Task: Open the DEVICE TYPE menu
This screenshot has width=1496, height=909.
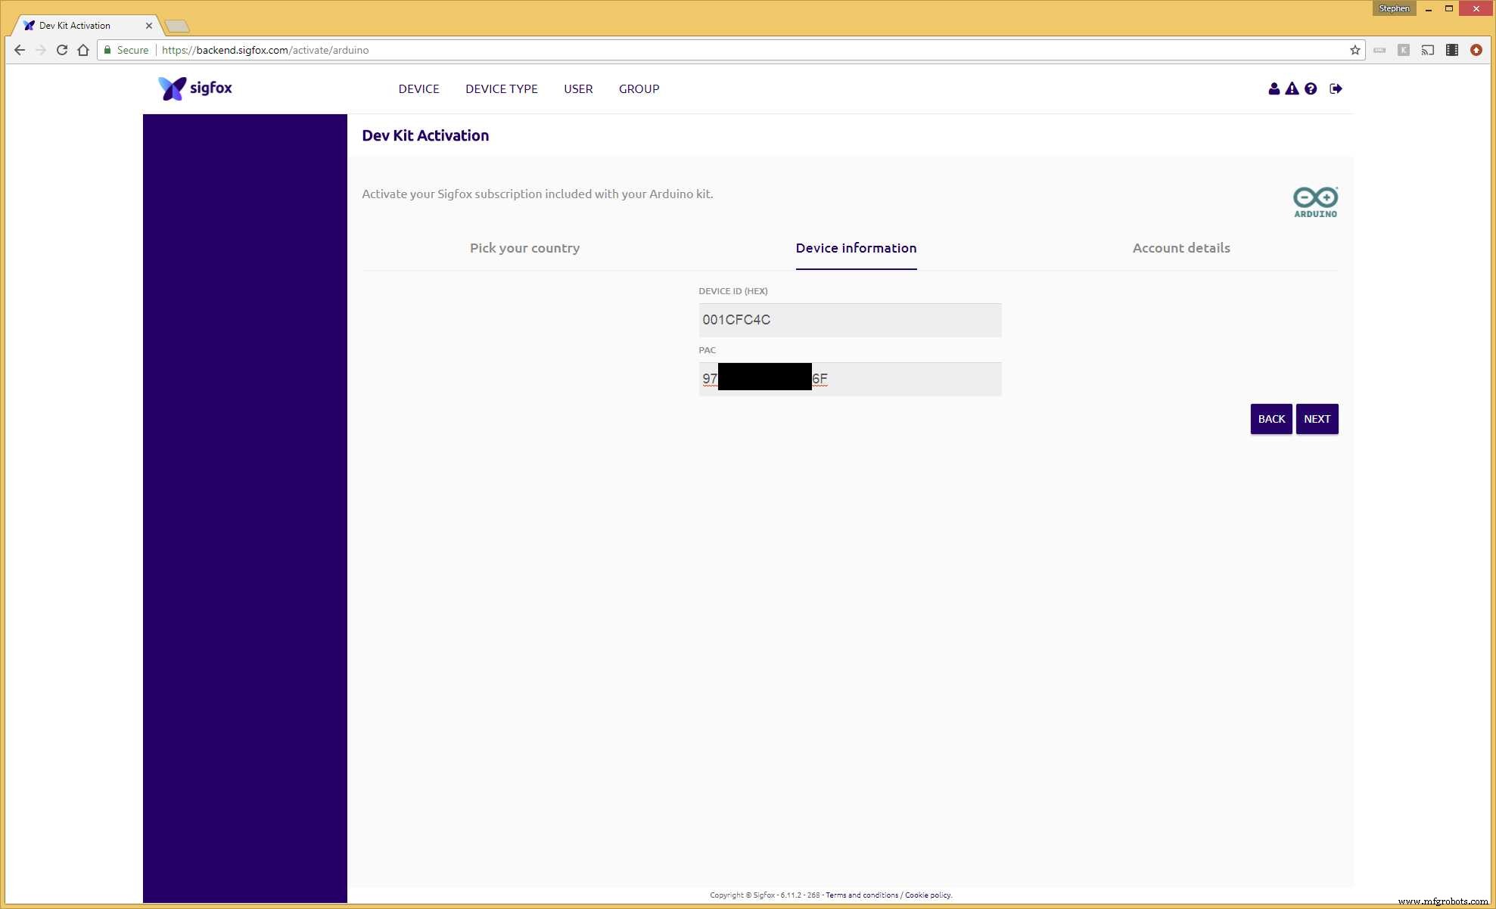Action: coord(501,88)
